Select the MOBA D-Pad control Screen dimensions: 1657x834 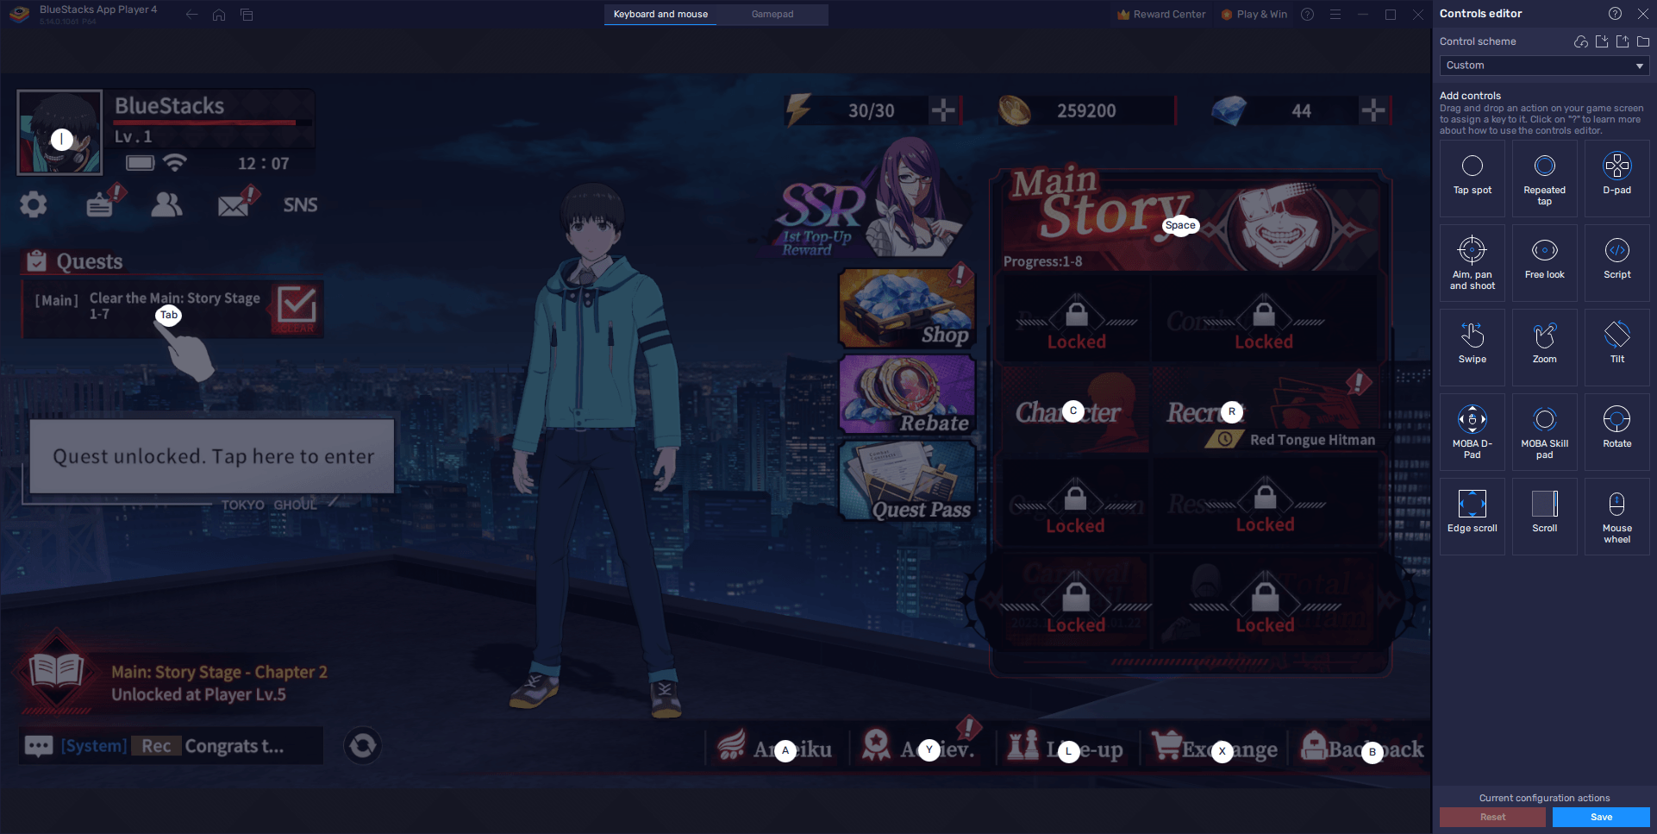pos(1472,431)
